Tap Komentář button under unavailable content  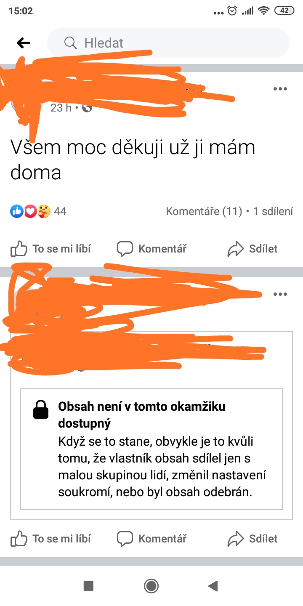click(151, 539)
